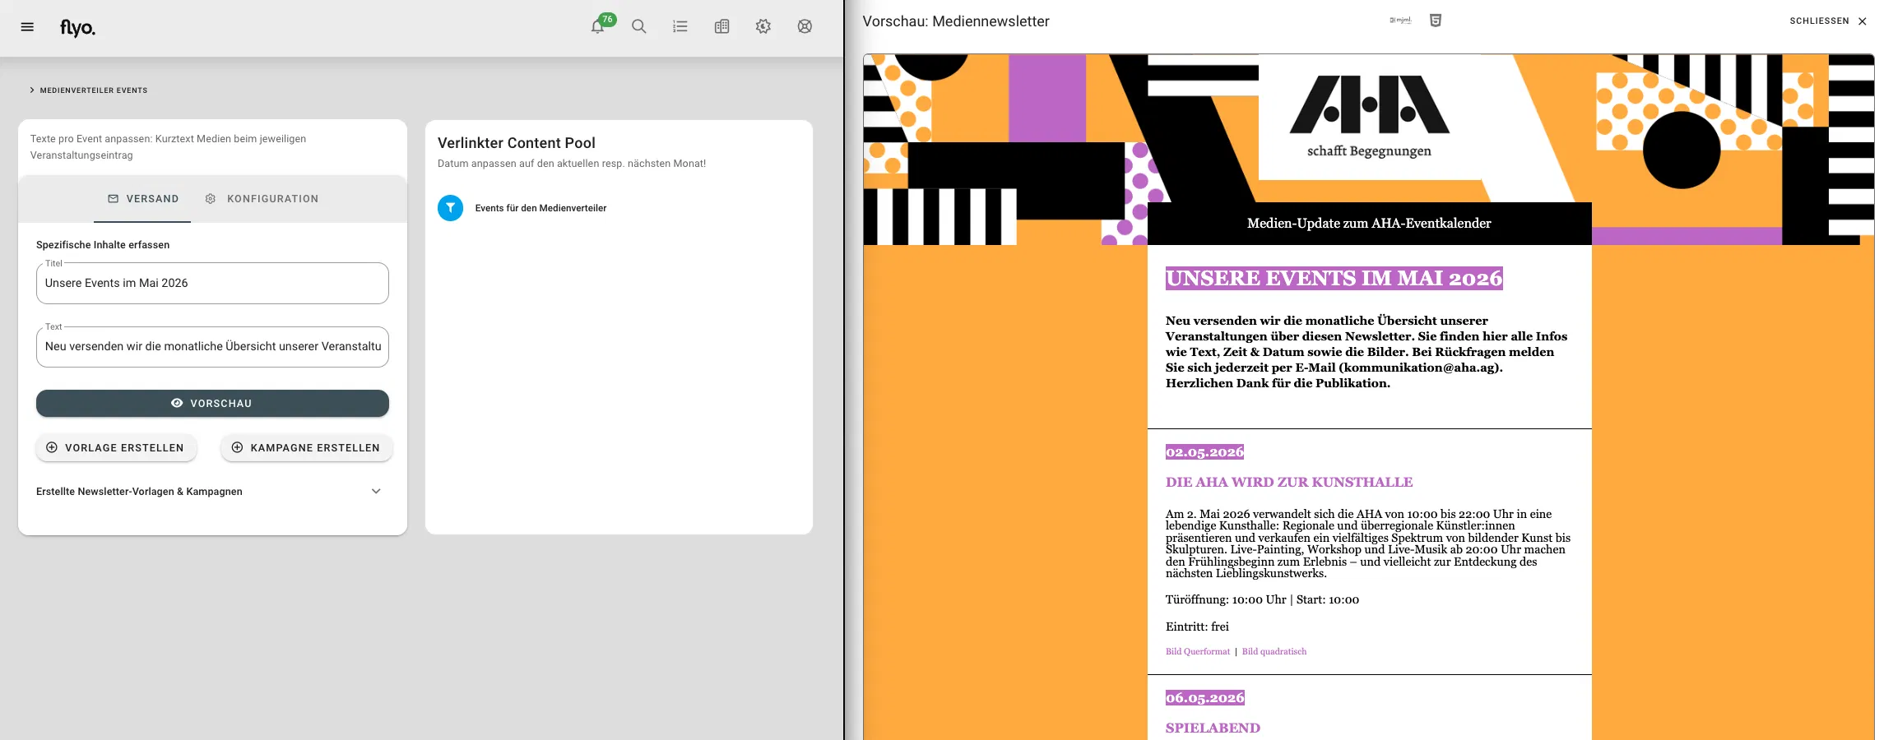1879x740 pixels.
Task: Open the help lifebuoy icon
Action: pyautogui.click(x=805, y=26)
